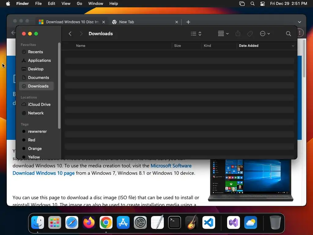Open Spotlight search in menu bar

(x=252, y=4)
